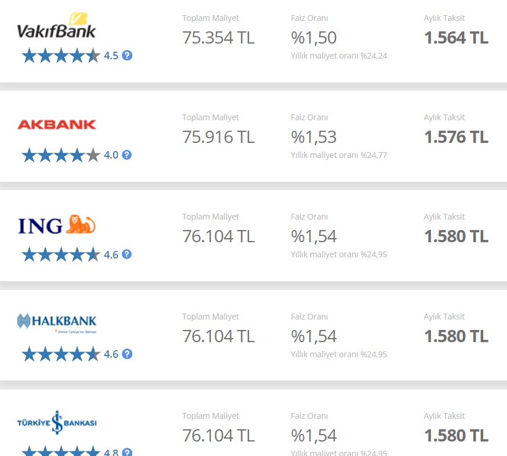Select VakıfBank's 1.564 TL monthly installment
Viewport: 507px width, 456px height.
point(456,38)
